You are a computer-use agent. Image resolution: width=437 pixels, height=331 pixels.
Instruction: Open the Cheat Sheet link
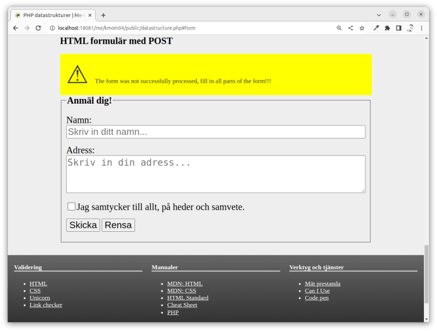tap(182, 305)
